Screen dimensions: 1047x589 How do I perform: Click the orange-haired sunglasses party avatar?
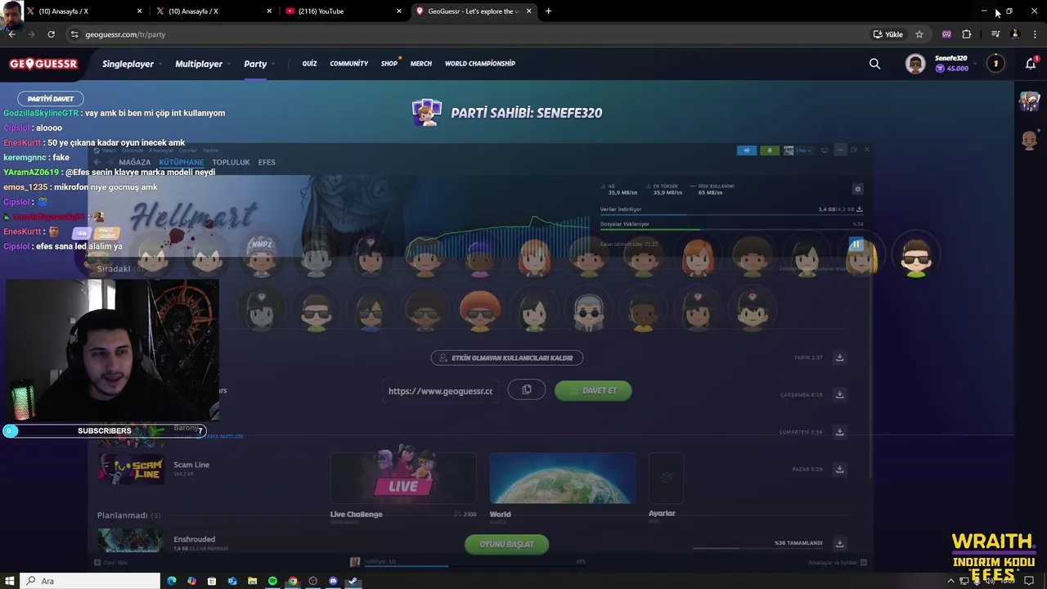(x=479, y=311)
